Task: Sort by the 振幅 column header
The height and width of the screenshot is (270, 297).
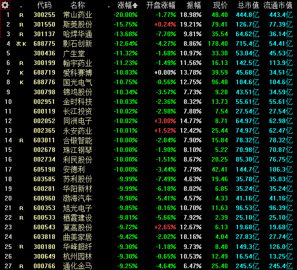Action: point(194,5)
